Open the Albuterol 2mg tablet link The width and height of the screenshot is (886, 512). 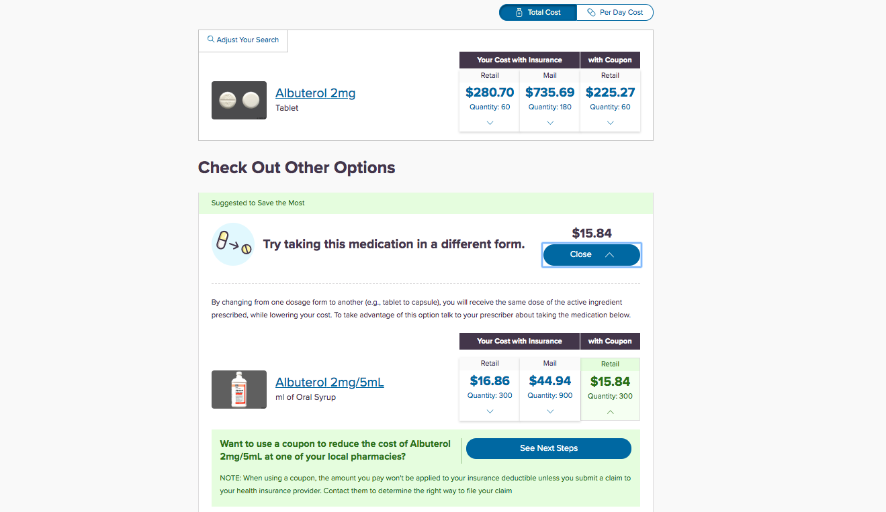coord(315,93)
